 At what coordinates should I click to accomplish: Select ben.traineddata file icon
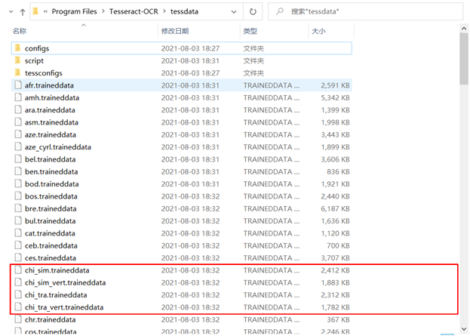[18, 171]
